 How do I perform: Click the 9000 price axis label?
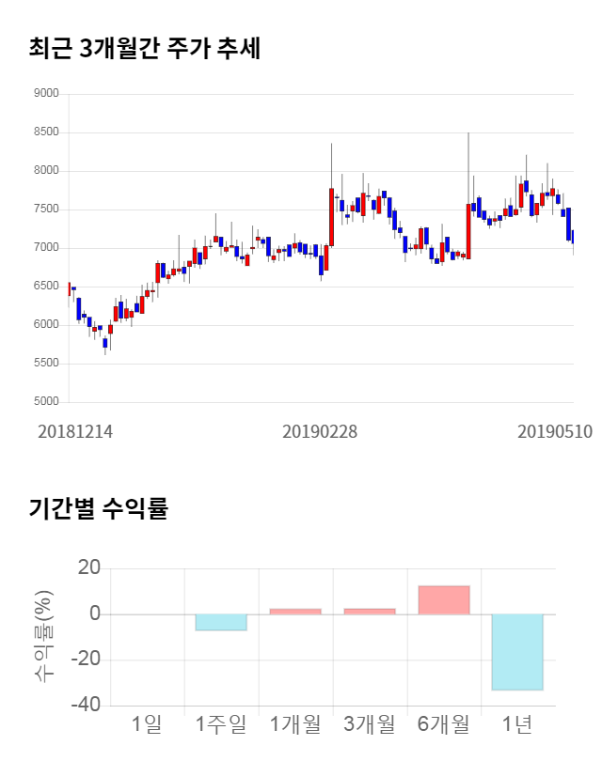pos(45,94)
